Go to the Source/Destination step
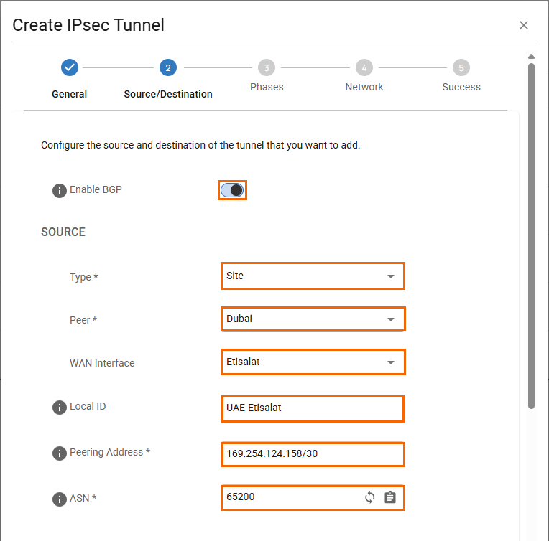The width and height of the screenshot is (549, 541). 167,68
